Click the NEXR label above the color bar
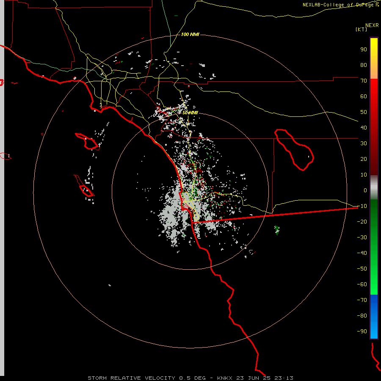Viewport: 381px width, 381px height. click(372, 25)
